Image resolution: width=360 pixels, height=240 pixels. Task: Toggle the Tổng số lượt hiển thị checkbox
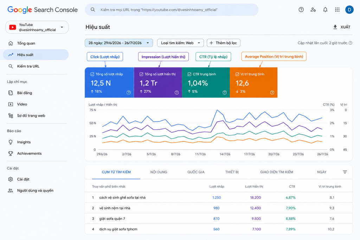click(x=141, y=74)
